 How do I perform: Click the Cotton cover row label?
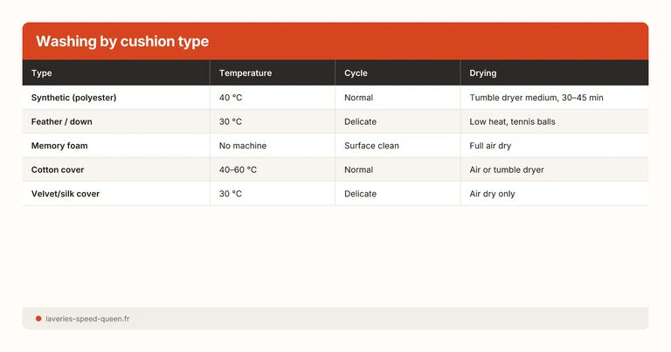58,169
